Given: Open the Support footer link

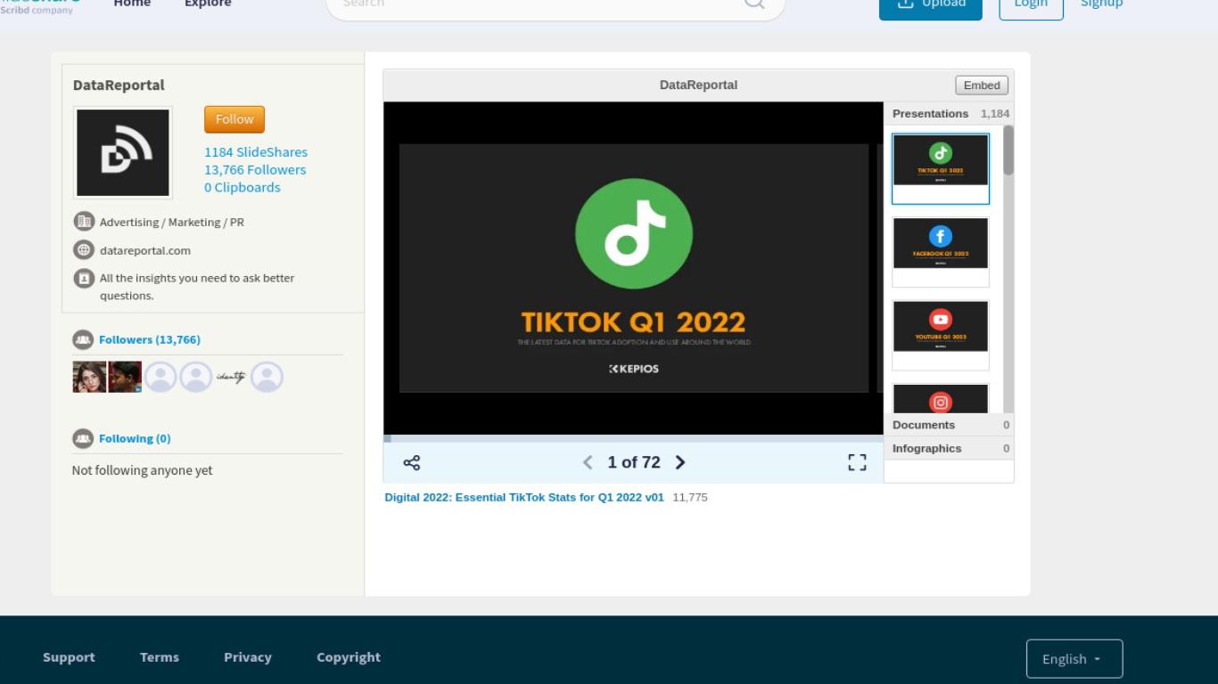Looking at the screenshot, I should point(69,657).
